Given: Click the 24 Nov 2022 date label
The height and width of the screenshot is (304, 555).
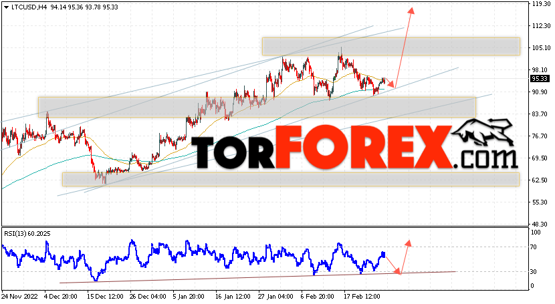Looking at the screenshot, I should 20,296.
